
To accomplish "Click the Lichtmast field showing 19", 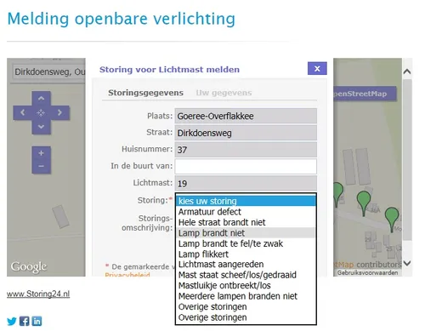I will (246, 183).
